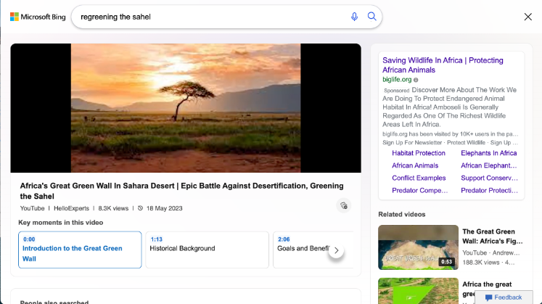This screenshot has height=304, width=542.
Task: Open the Habitat Protection link
Action: [419, 153]
